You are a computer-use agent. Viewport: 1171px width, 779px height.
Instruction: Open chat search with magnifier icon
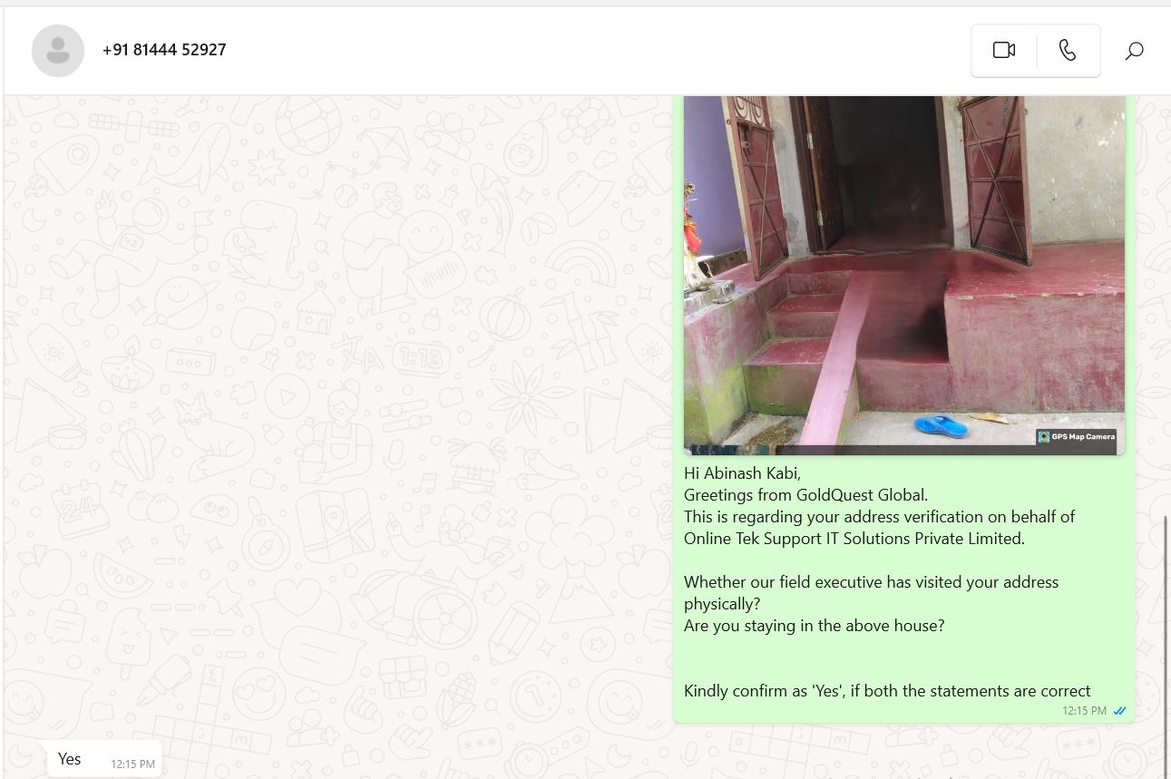[x=1134, y=51]
